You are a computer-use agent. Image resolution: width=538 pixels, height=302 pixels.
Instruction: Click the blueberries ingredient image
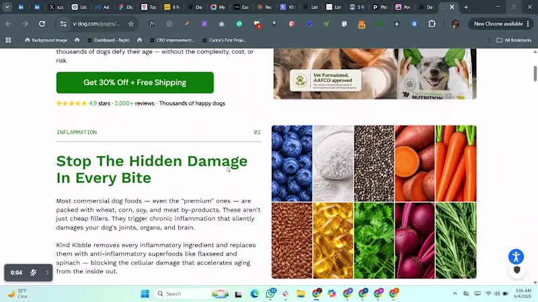coord(292,163)
